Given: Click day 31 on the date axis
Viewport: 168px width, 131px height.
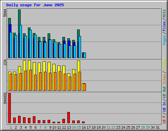Looking at the screenshot, I should click(x=157, y=127).
